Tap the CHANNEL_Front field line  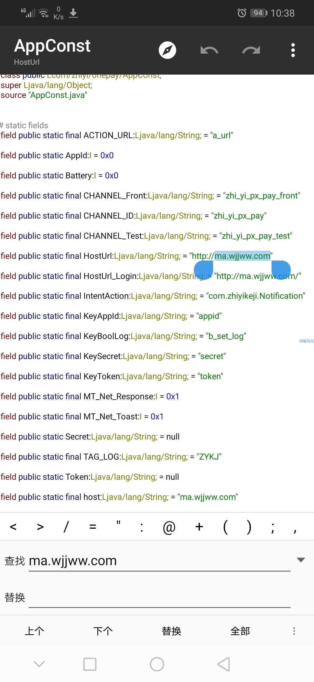(x=150, y=196)
